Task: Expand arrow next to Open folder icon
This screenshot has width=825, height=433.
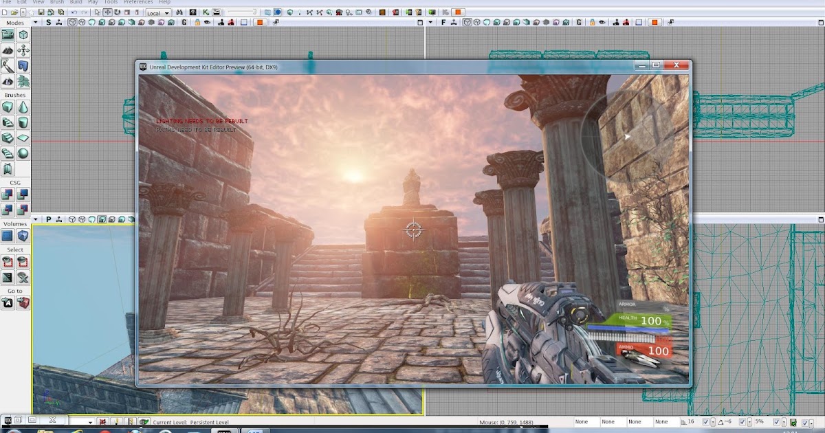Action: 23,12
